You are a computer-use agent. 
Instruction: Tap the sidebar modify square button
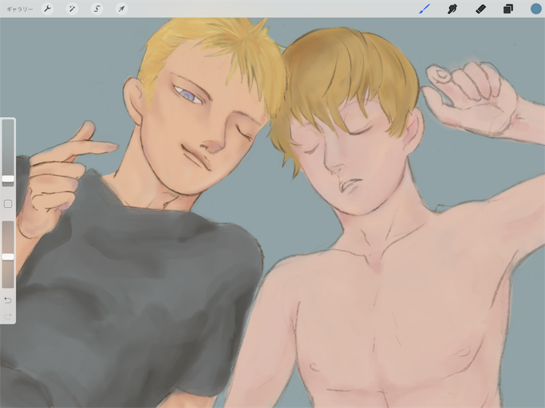pyautogui.click(x=8, y=204)
